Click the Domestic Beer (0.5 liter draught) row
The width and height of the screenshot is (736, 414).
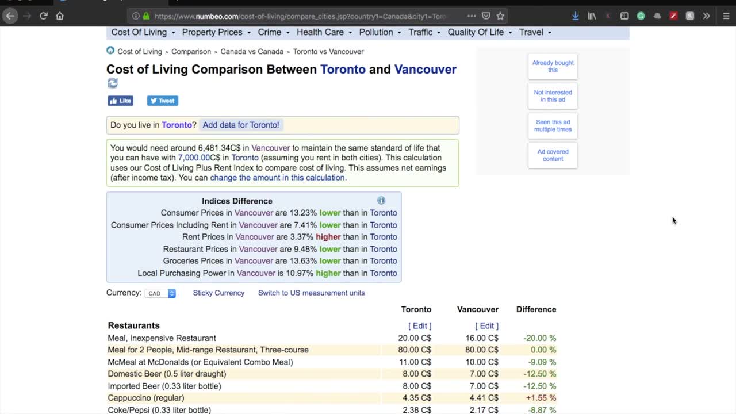point(332,374)
